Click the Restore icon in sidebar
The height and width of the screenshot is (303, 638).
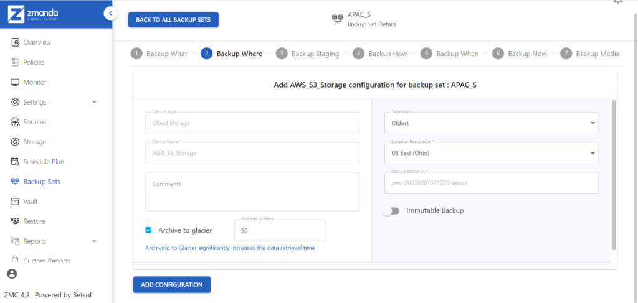coord(15,221)
